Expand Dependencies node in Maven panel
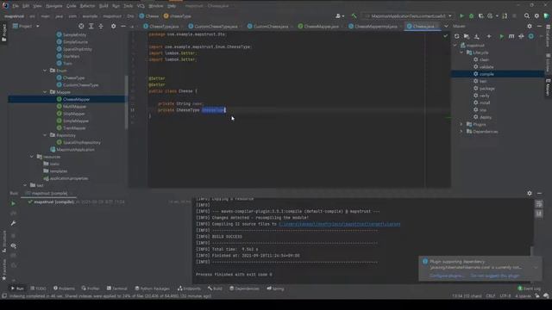Image resolution: width=552 pixels, height=310 pixels. 461,132
